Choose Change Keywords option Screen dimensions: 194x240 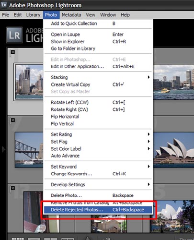click(98, 174)
